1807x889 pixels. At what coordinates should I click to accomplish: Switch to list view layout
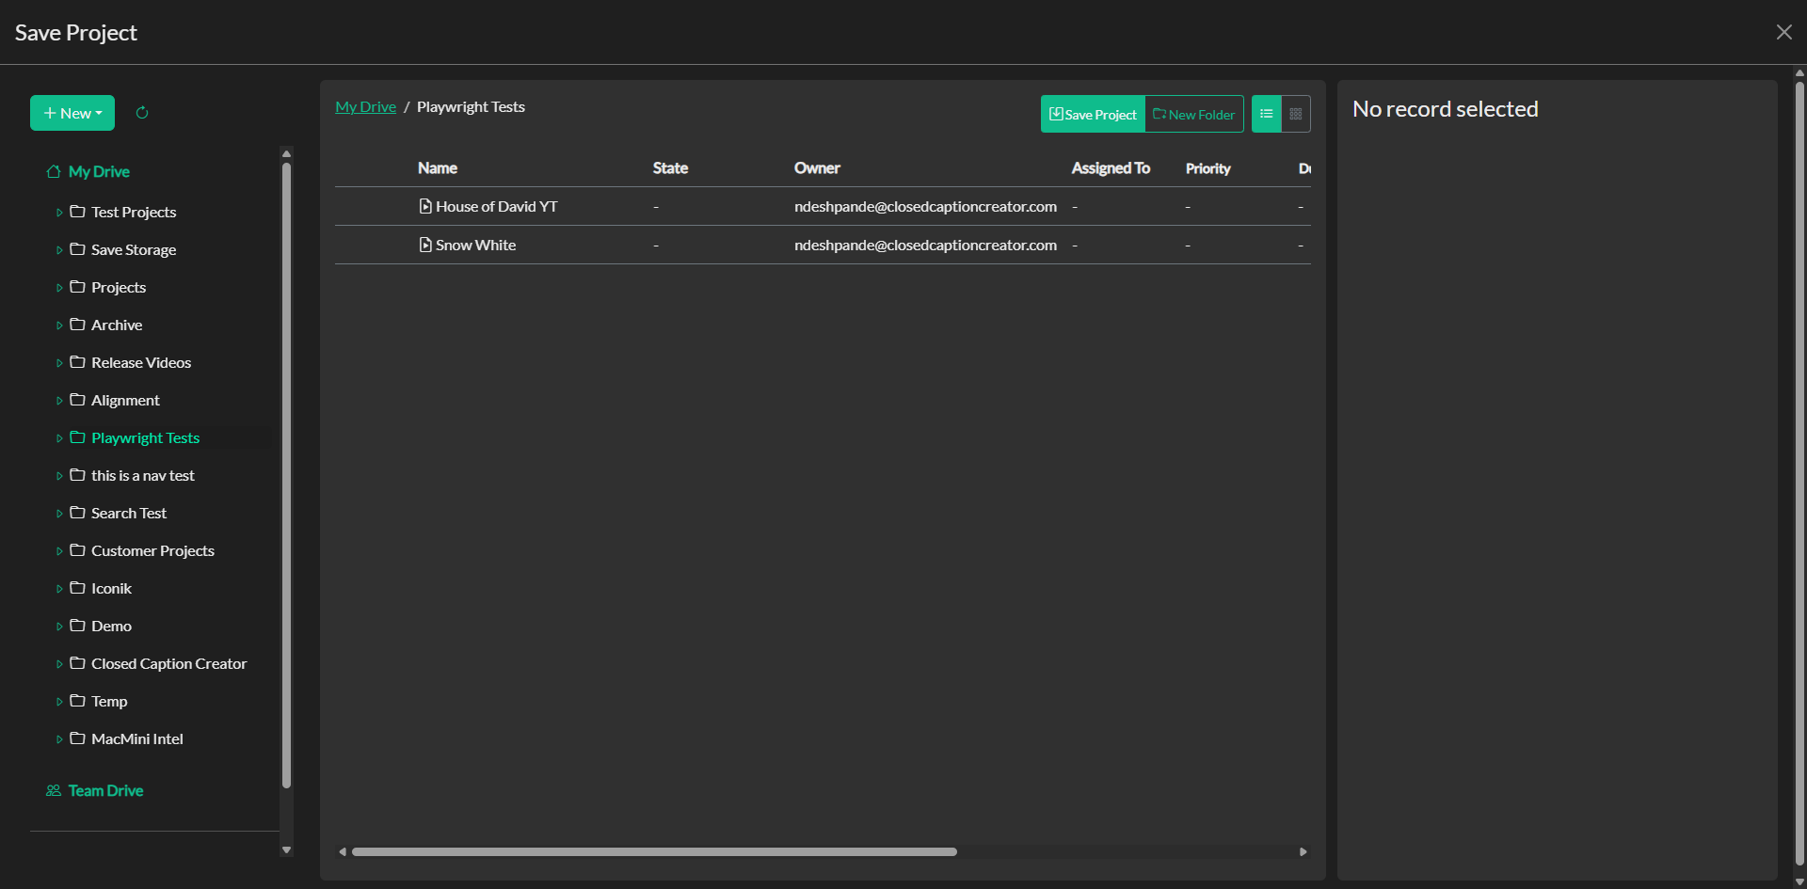coord(1267,114)
